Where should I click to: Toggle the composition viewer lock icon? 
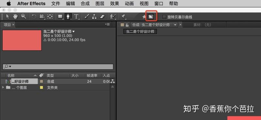[x=127, y=25]
